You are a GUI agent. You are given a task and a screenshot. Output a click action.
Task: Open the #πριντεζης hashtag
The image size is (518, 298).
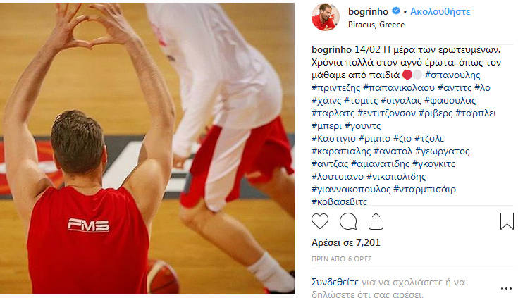(335, 87)
